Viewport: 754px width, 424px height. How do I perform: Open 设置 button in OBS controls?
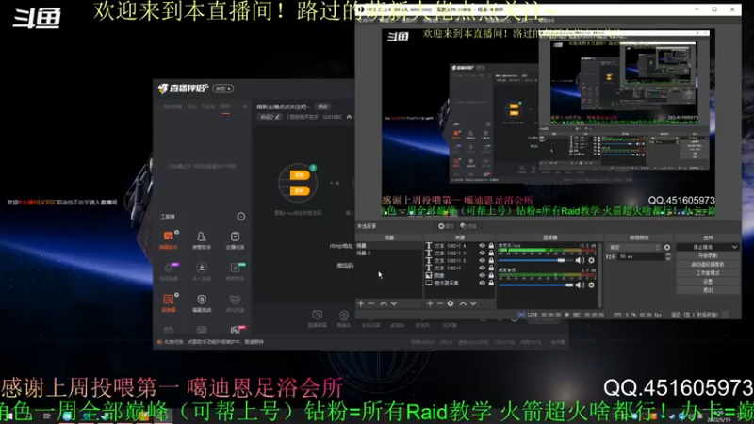(x=708, y=282)
